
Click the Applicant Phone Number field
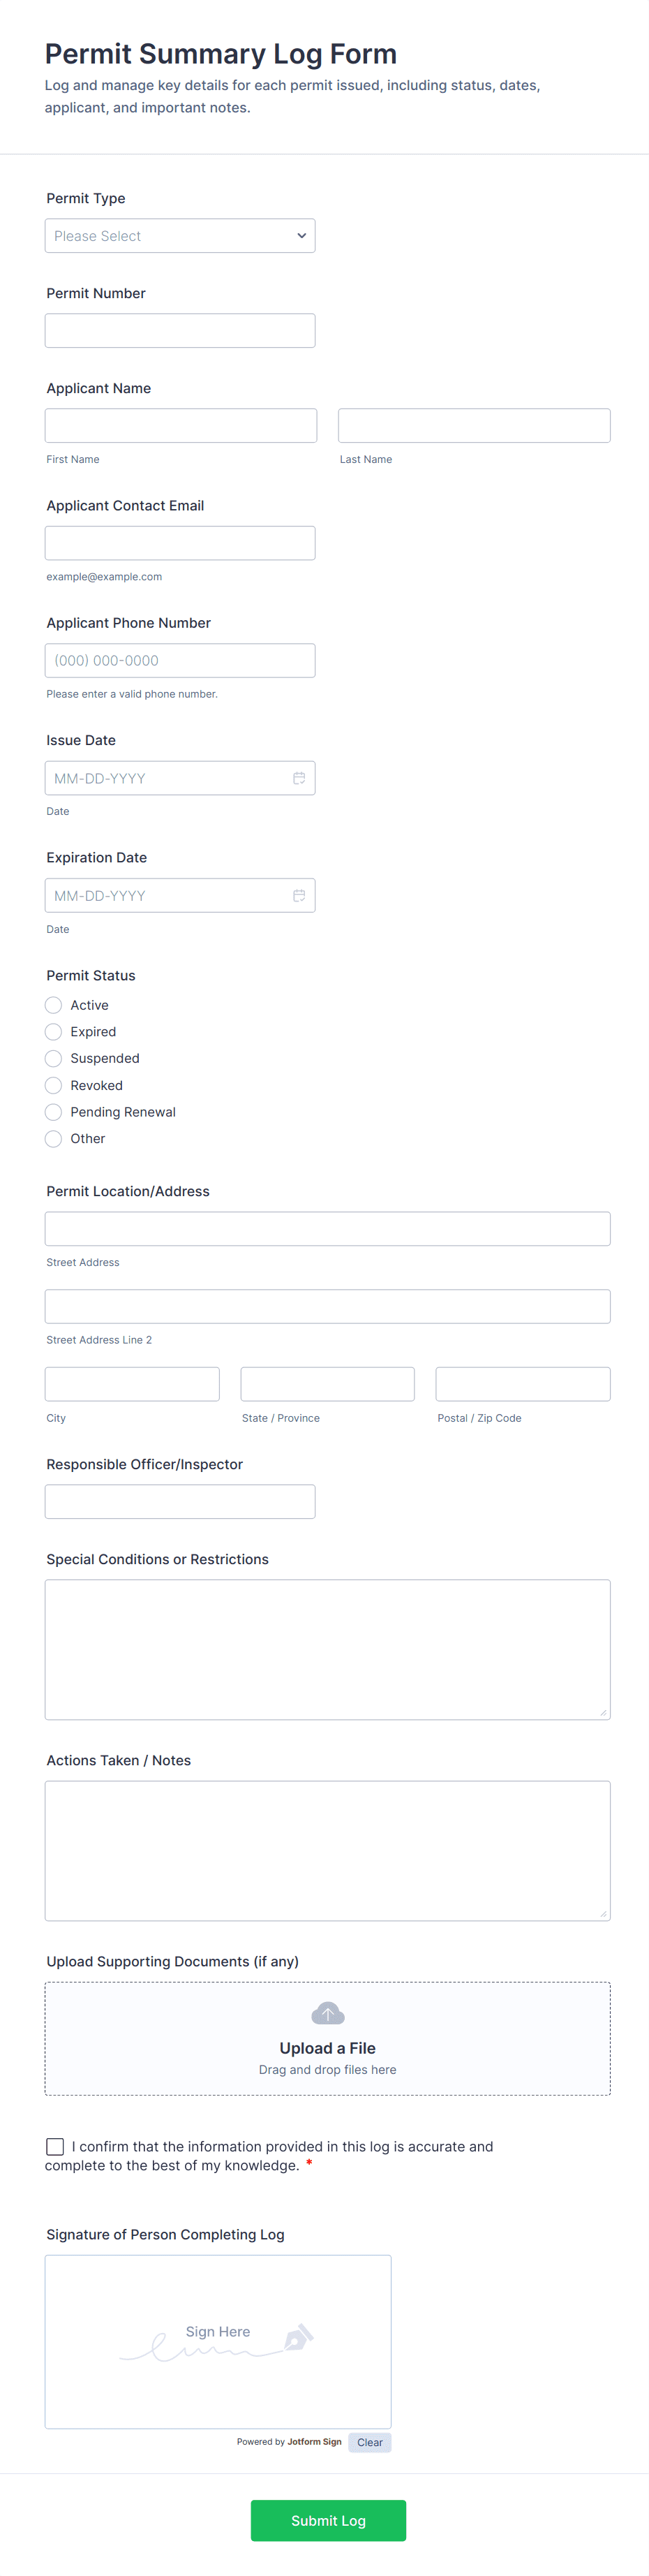180,660
